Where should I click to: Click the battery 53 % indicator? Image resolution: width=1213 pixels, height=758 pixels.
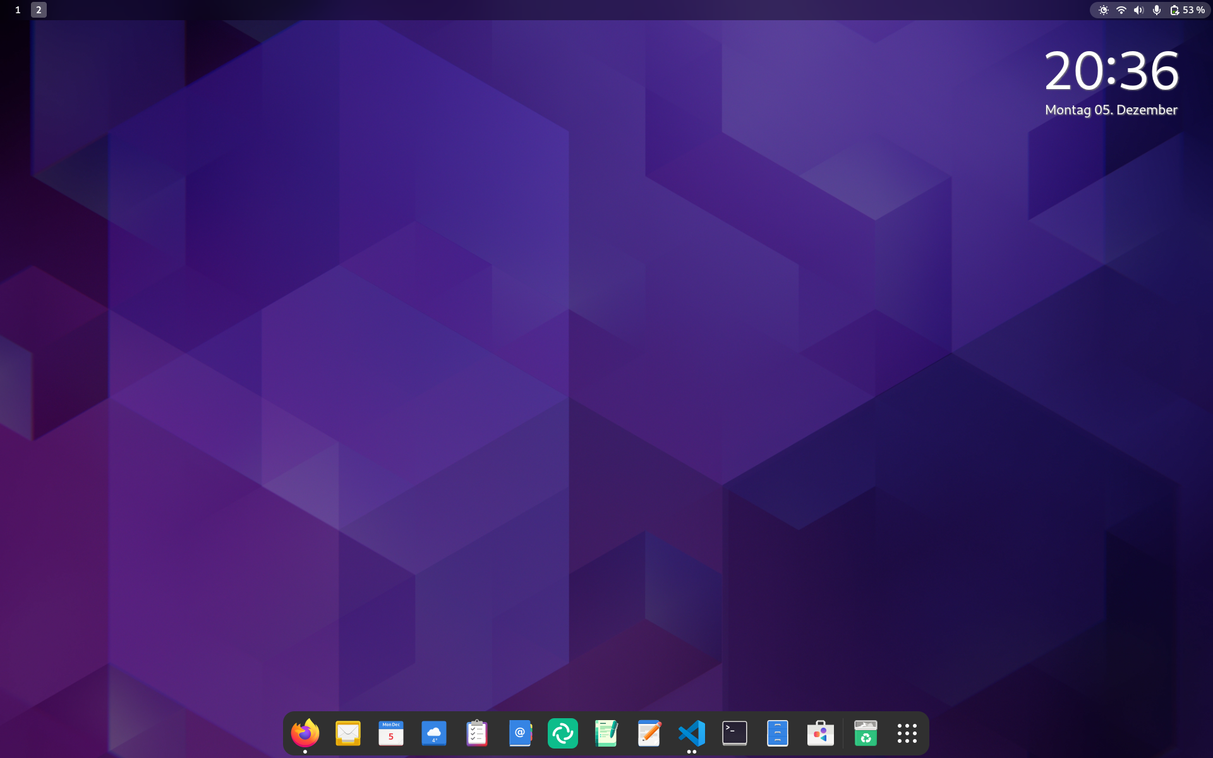(1188, 10)
